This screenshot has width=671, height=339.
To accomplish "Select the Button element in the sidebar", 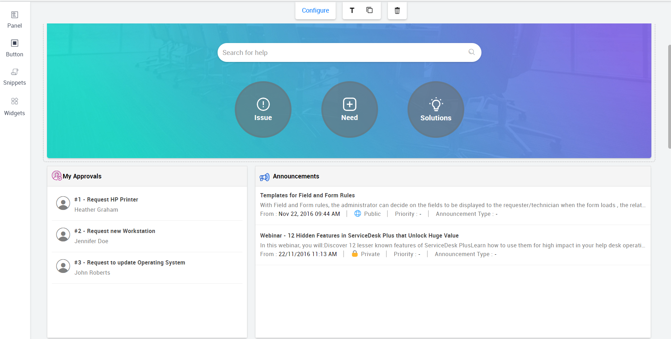I will (x=14, y=43).
